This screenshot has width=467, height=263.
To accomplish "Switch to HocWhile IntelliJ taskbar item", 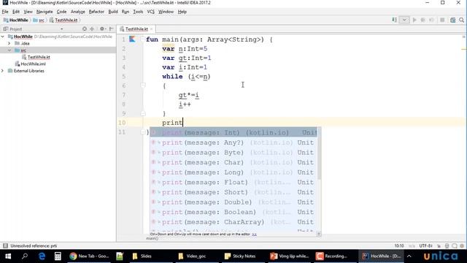I will (381, 256).
